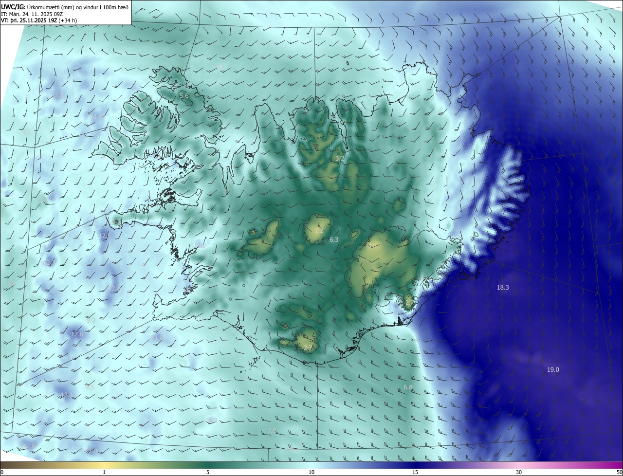Select the 6.3 value in central Iceland
The height and width of the screenshot is (476, 623).
pyautogui.click(x=333, y=239)
